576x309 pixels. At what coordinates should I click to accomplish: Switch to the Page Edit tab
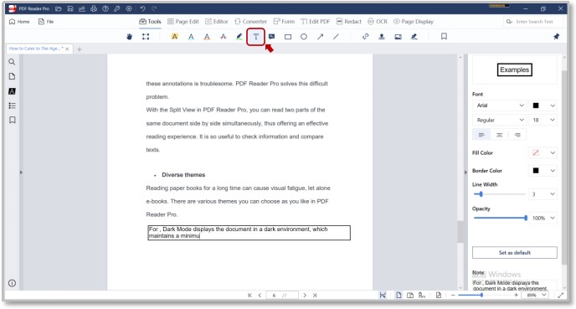[183, 22]
